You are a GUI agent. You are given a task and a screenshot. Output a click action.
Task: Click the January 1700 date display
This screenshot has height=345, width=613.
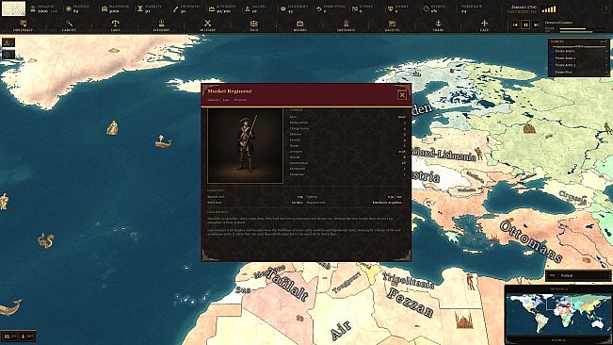(524, 7)
